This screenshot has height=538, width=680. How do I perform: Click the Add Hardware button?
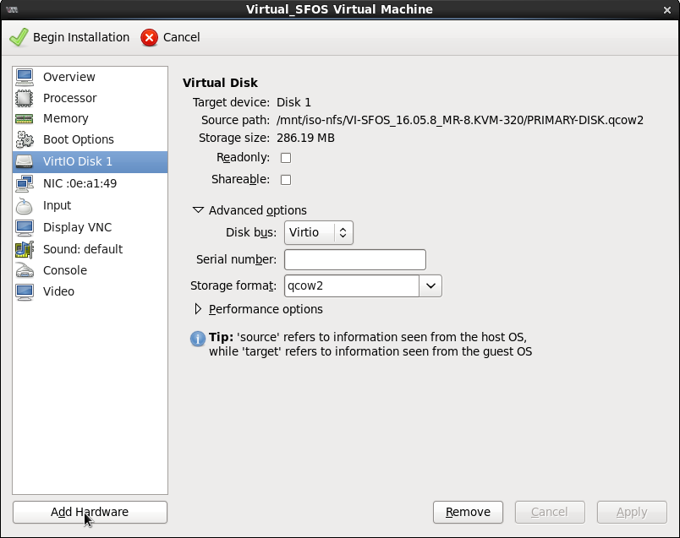[x=90, y=512]
